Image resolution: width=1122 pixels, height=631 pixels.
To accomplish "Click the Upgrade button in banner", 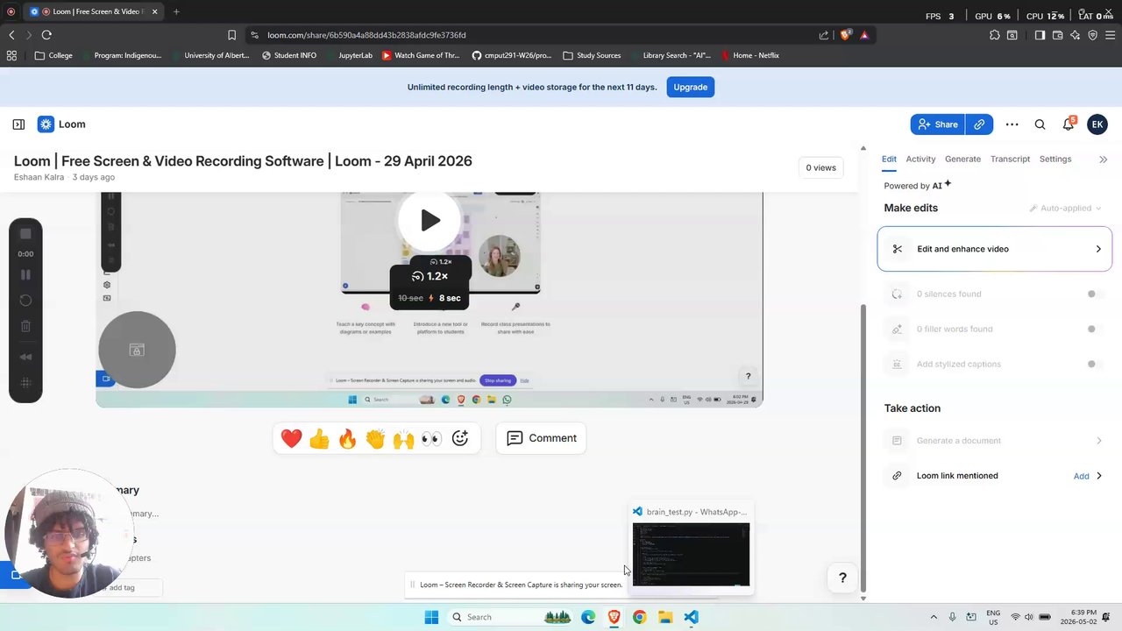I will pos(691,87).
